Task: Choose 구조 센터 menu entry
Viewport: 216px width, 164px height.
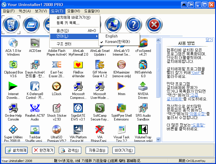Action: (74, 44)
